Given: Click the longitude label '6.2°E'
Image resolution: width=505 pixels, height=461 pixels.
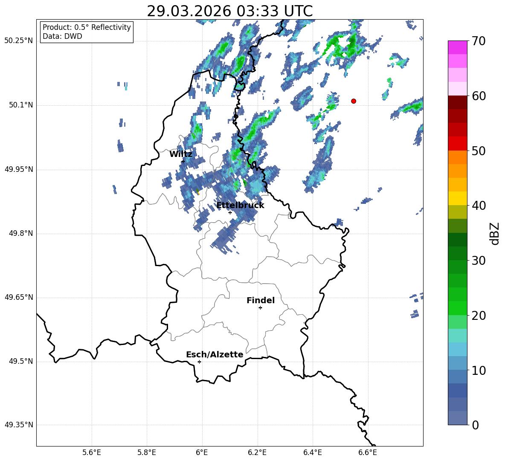Looking at the screenshot, I should click(257, 452).
